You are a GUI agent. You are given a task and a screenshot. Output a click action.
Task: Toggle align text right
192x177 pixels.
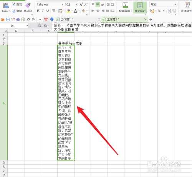tap(103, 11)
